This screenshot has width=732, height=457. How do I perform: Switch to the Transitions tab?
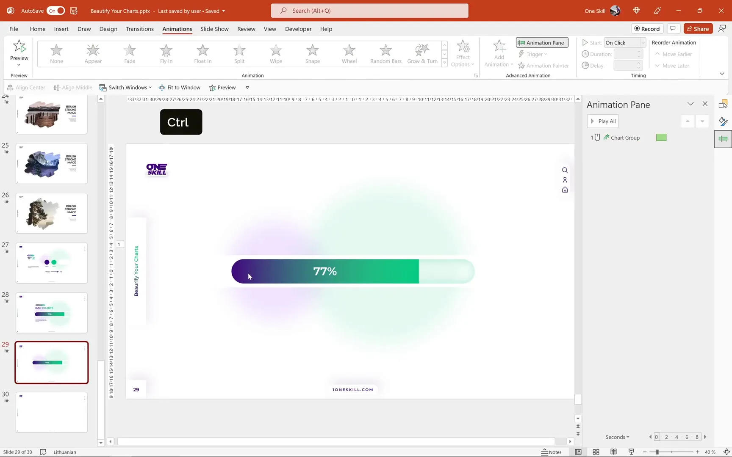[x=140, y=29]
